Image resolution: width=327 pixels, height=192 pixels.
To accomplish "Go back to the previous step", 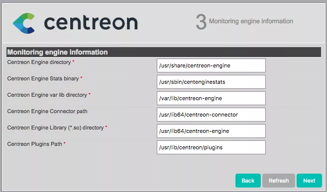I will point(248,181).
